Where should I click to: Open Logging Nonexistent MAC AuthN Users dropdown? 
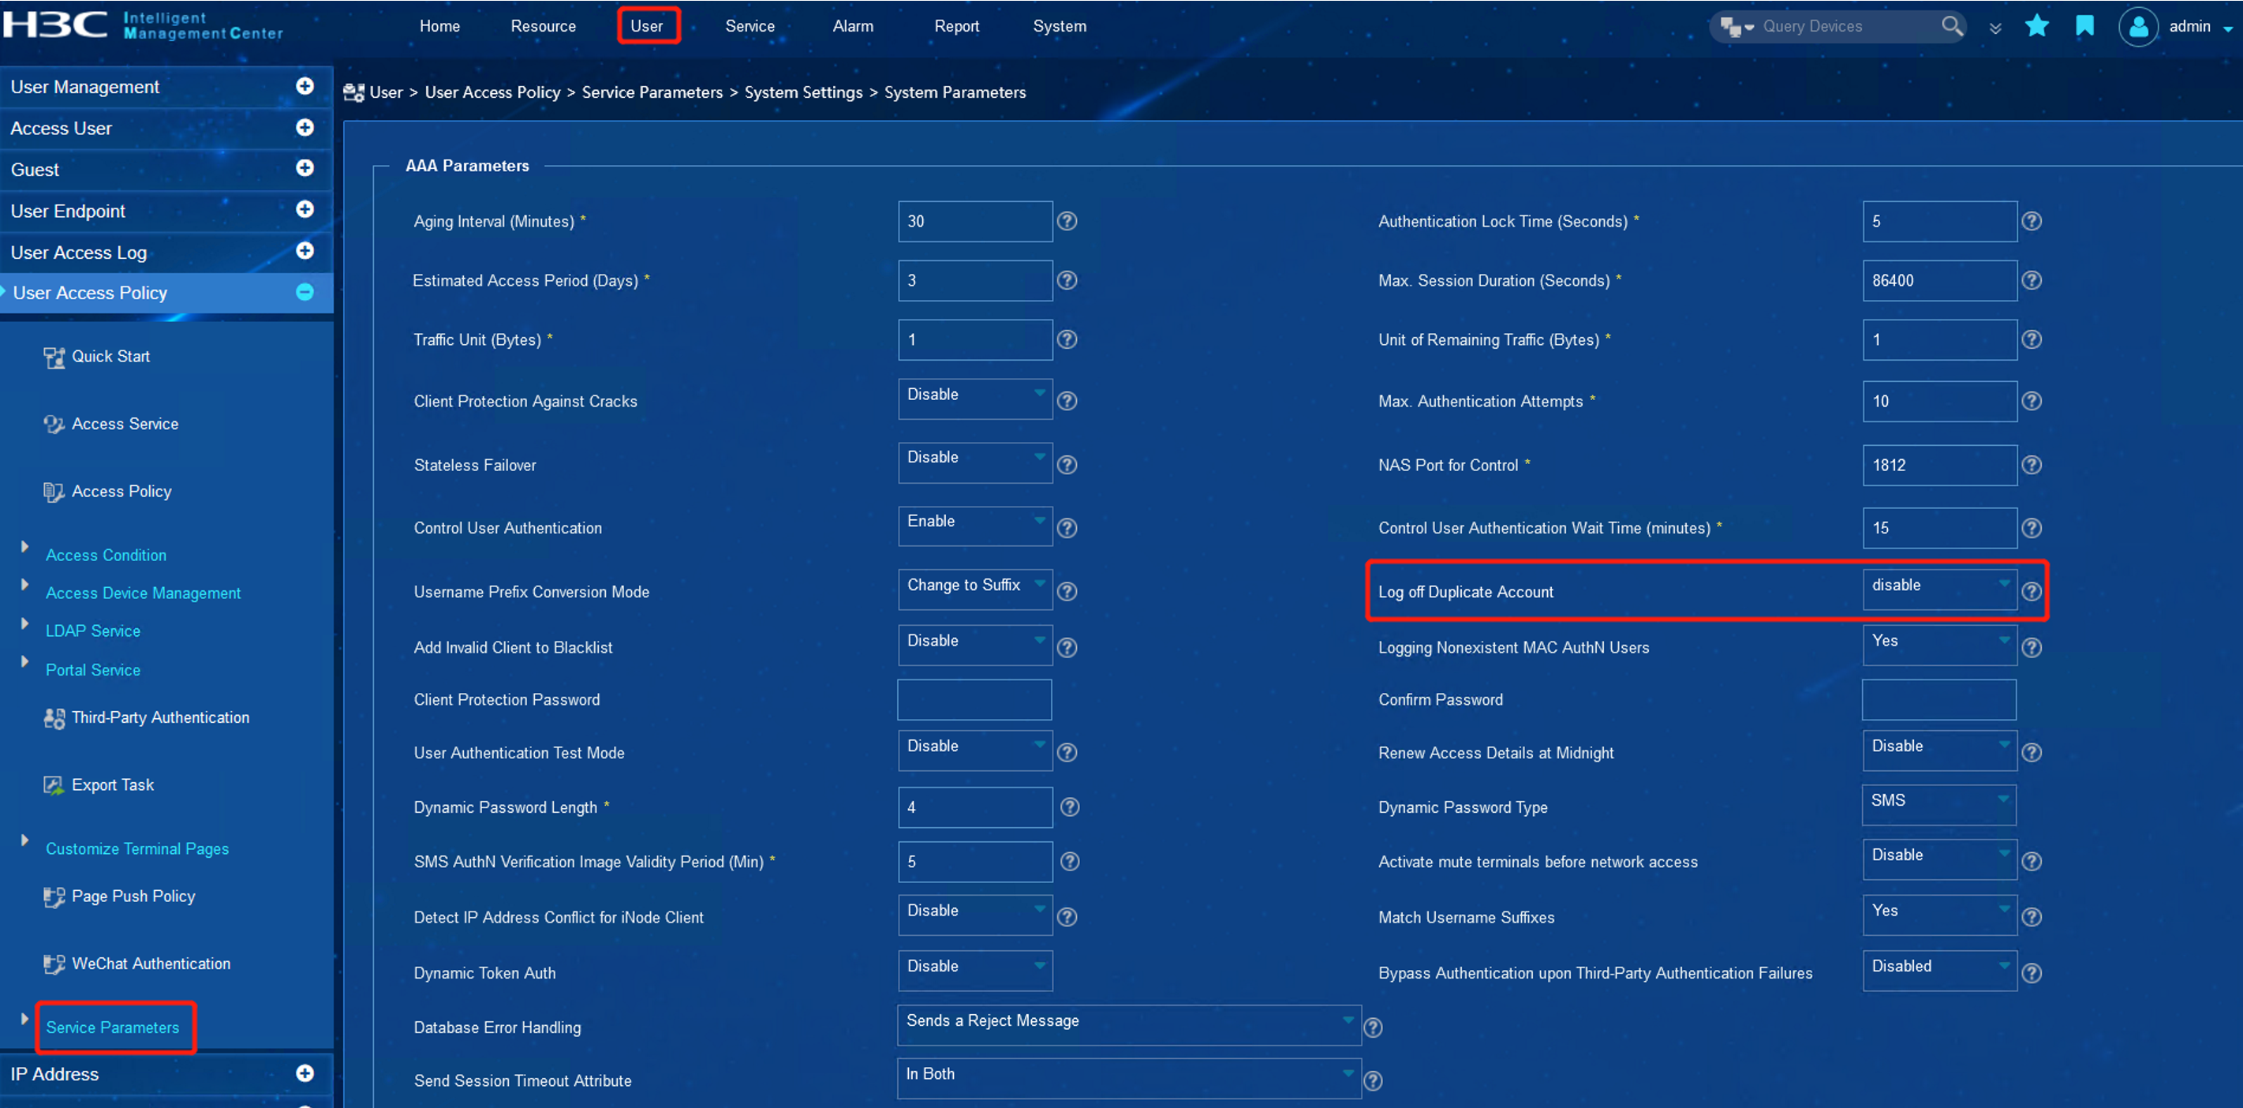(1940, 646)
